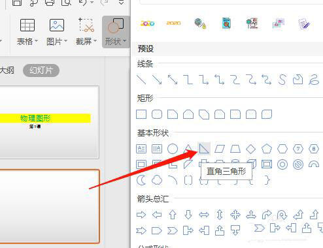
Task: Select the scribble line shape
Action: [314, 80]
